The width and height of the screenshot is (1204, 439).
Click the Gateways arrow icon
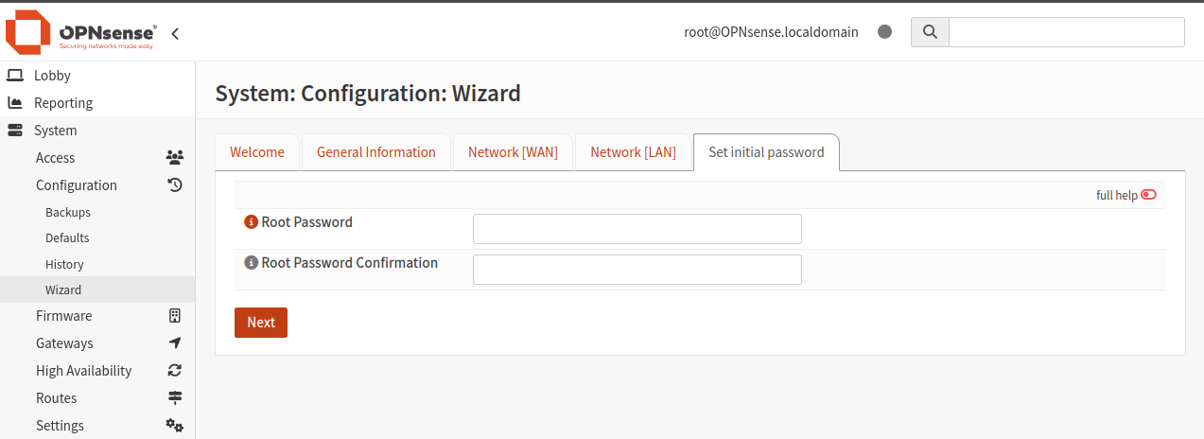click(174, 343)
